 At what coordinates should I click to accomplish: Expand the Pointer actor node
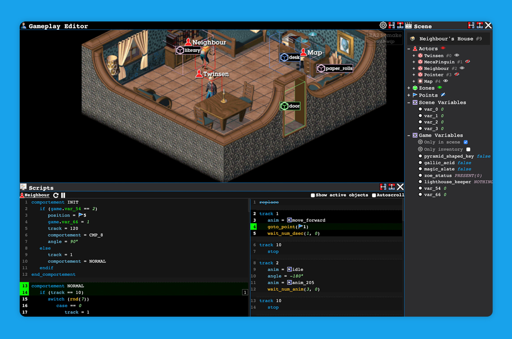(414, 75)
